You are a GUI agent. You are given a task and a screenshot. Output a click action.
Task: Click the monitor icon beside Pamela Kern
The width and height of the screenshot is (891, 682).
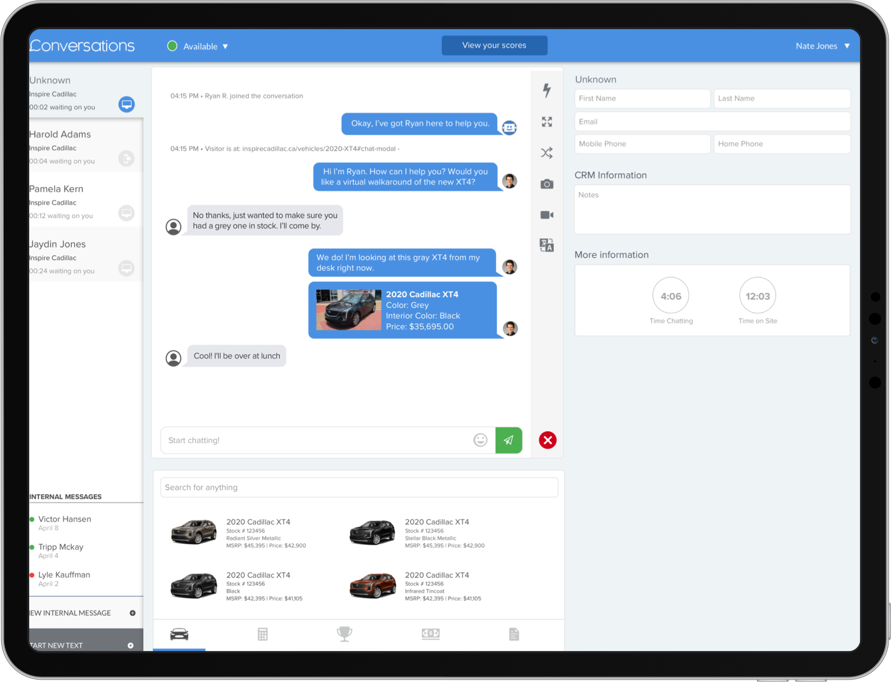pos(126,213)
